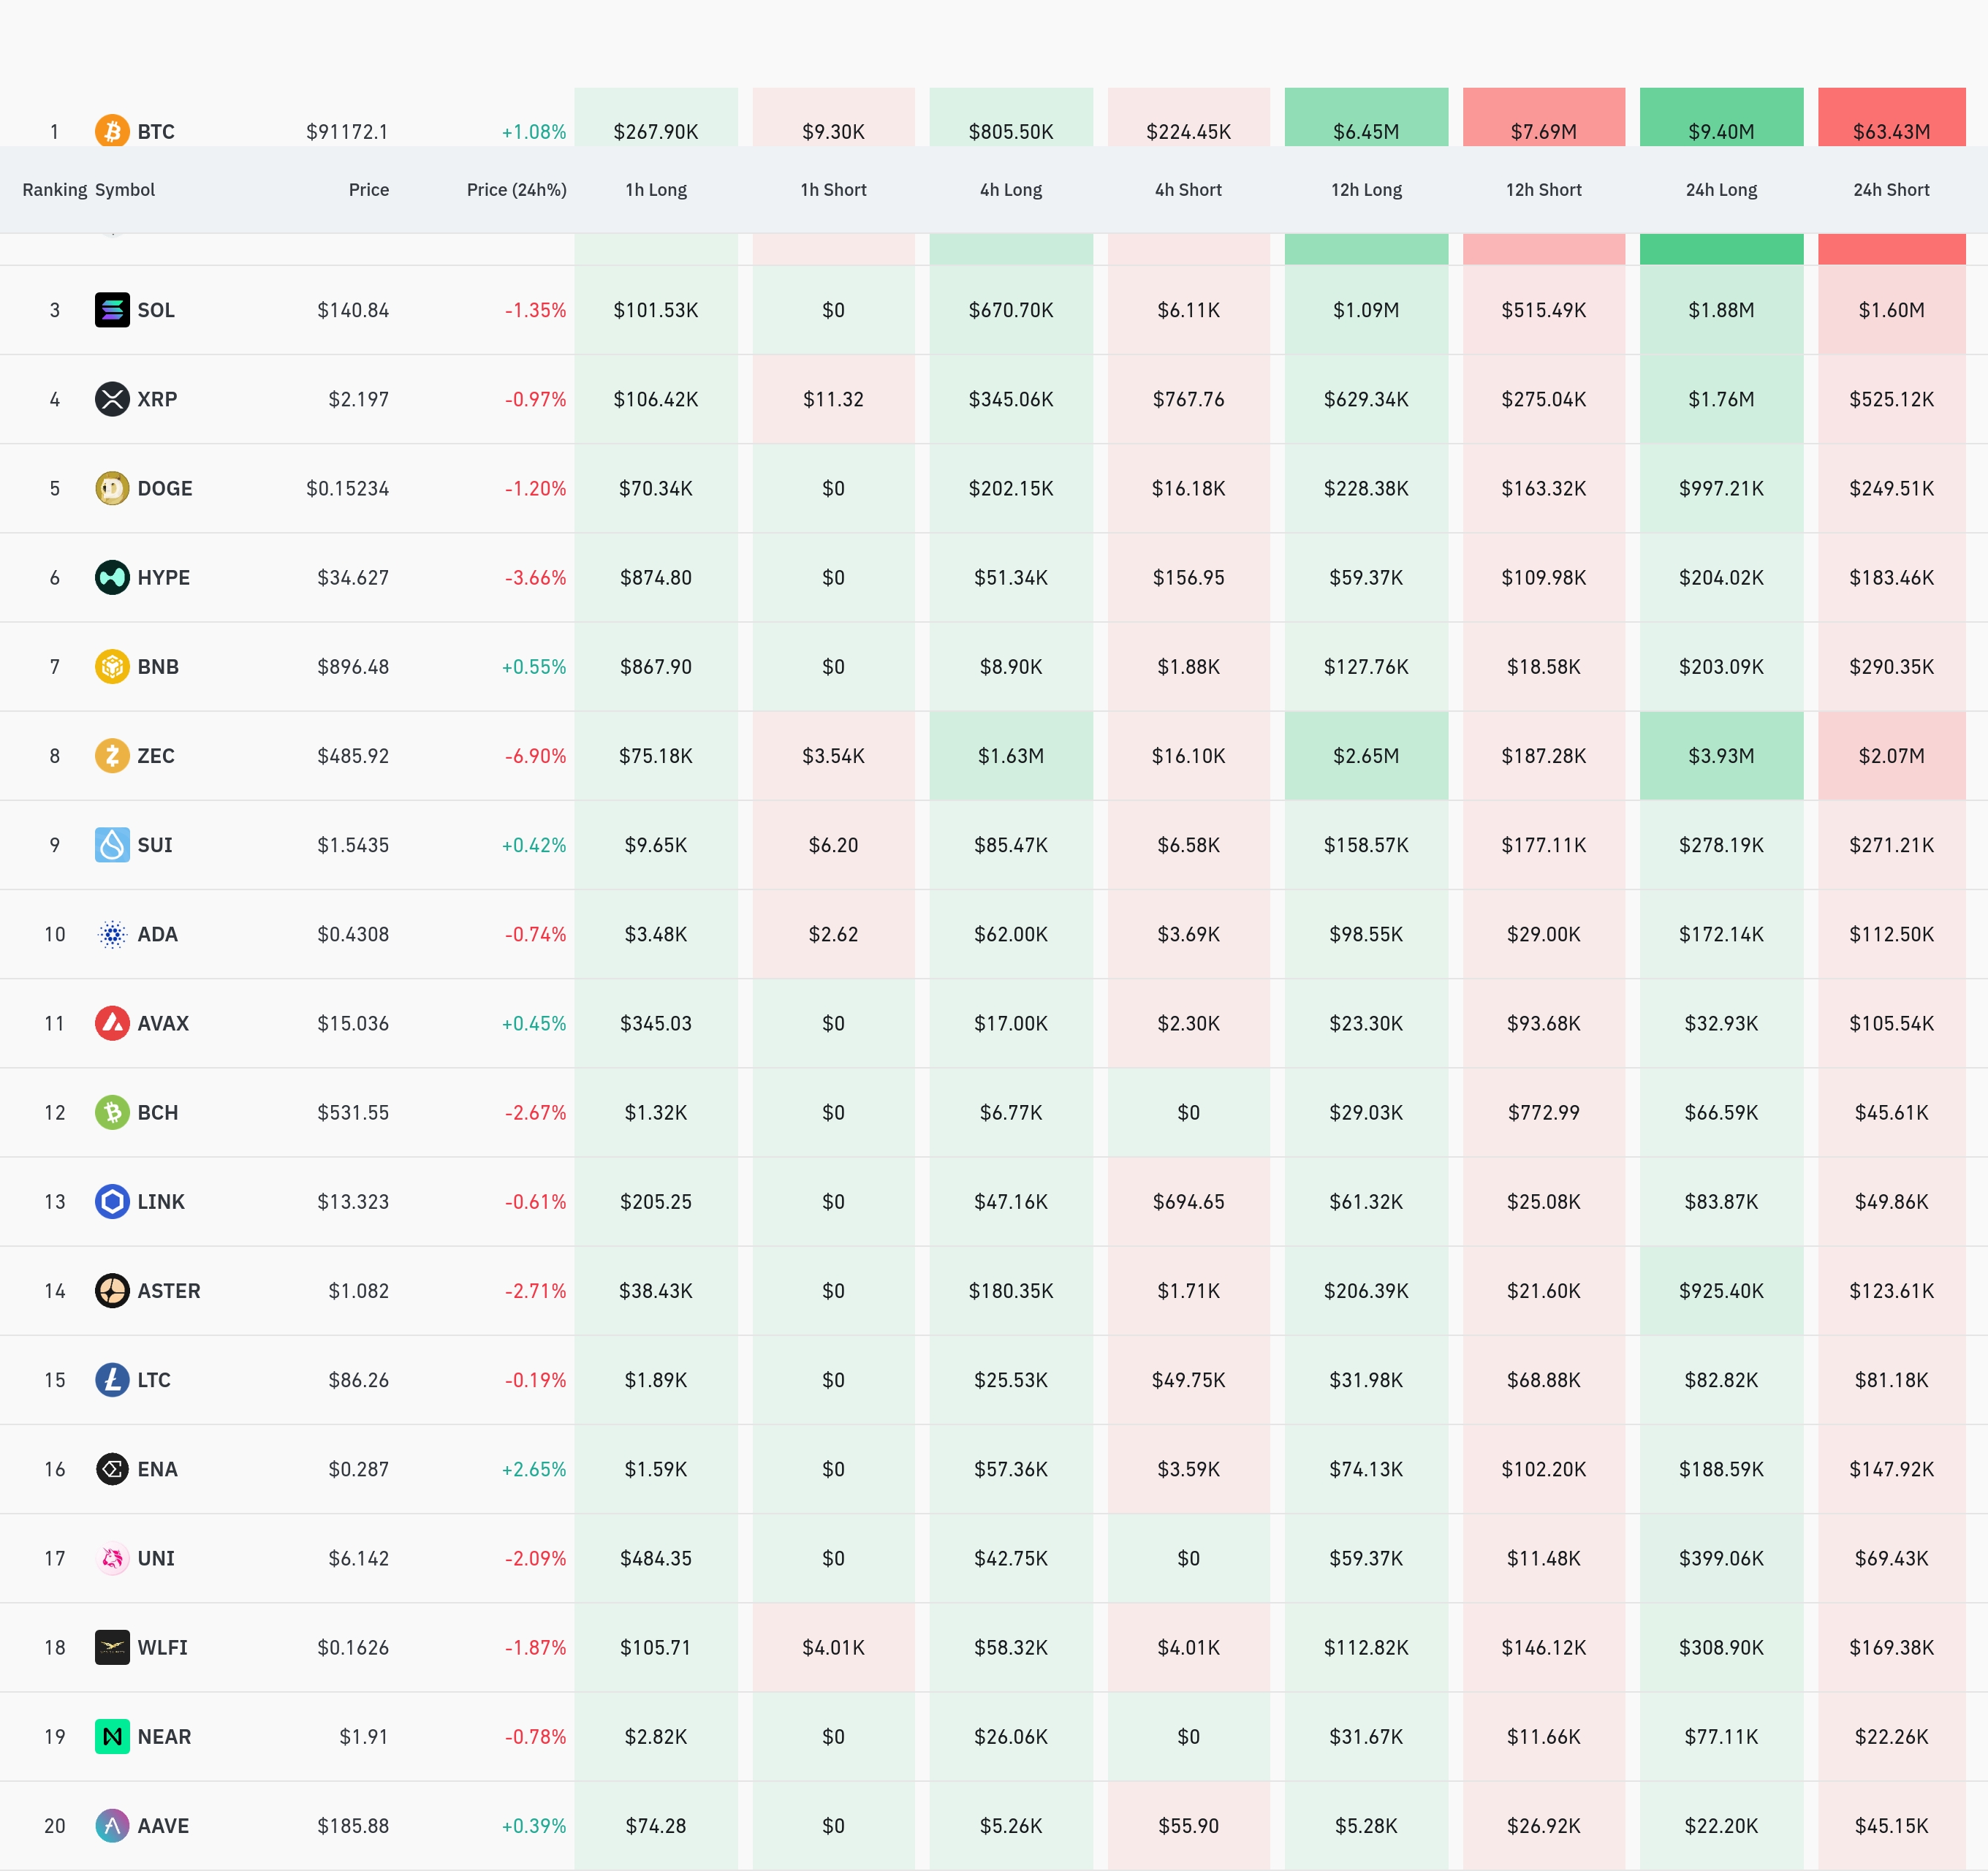Screen dimensions: 1988x1871
Task: Click the SOL coin icon
Action: click(112, 310)
